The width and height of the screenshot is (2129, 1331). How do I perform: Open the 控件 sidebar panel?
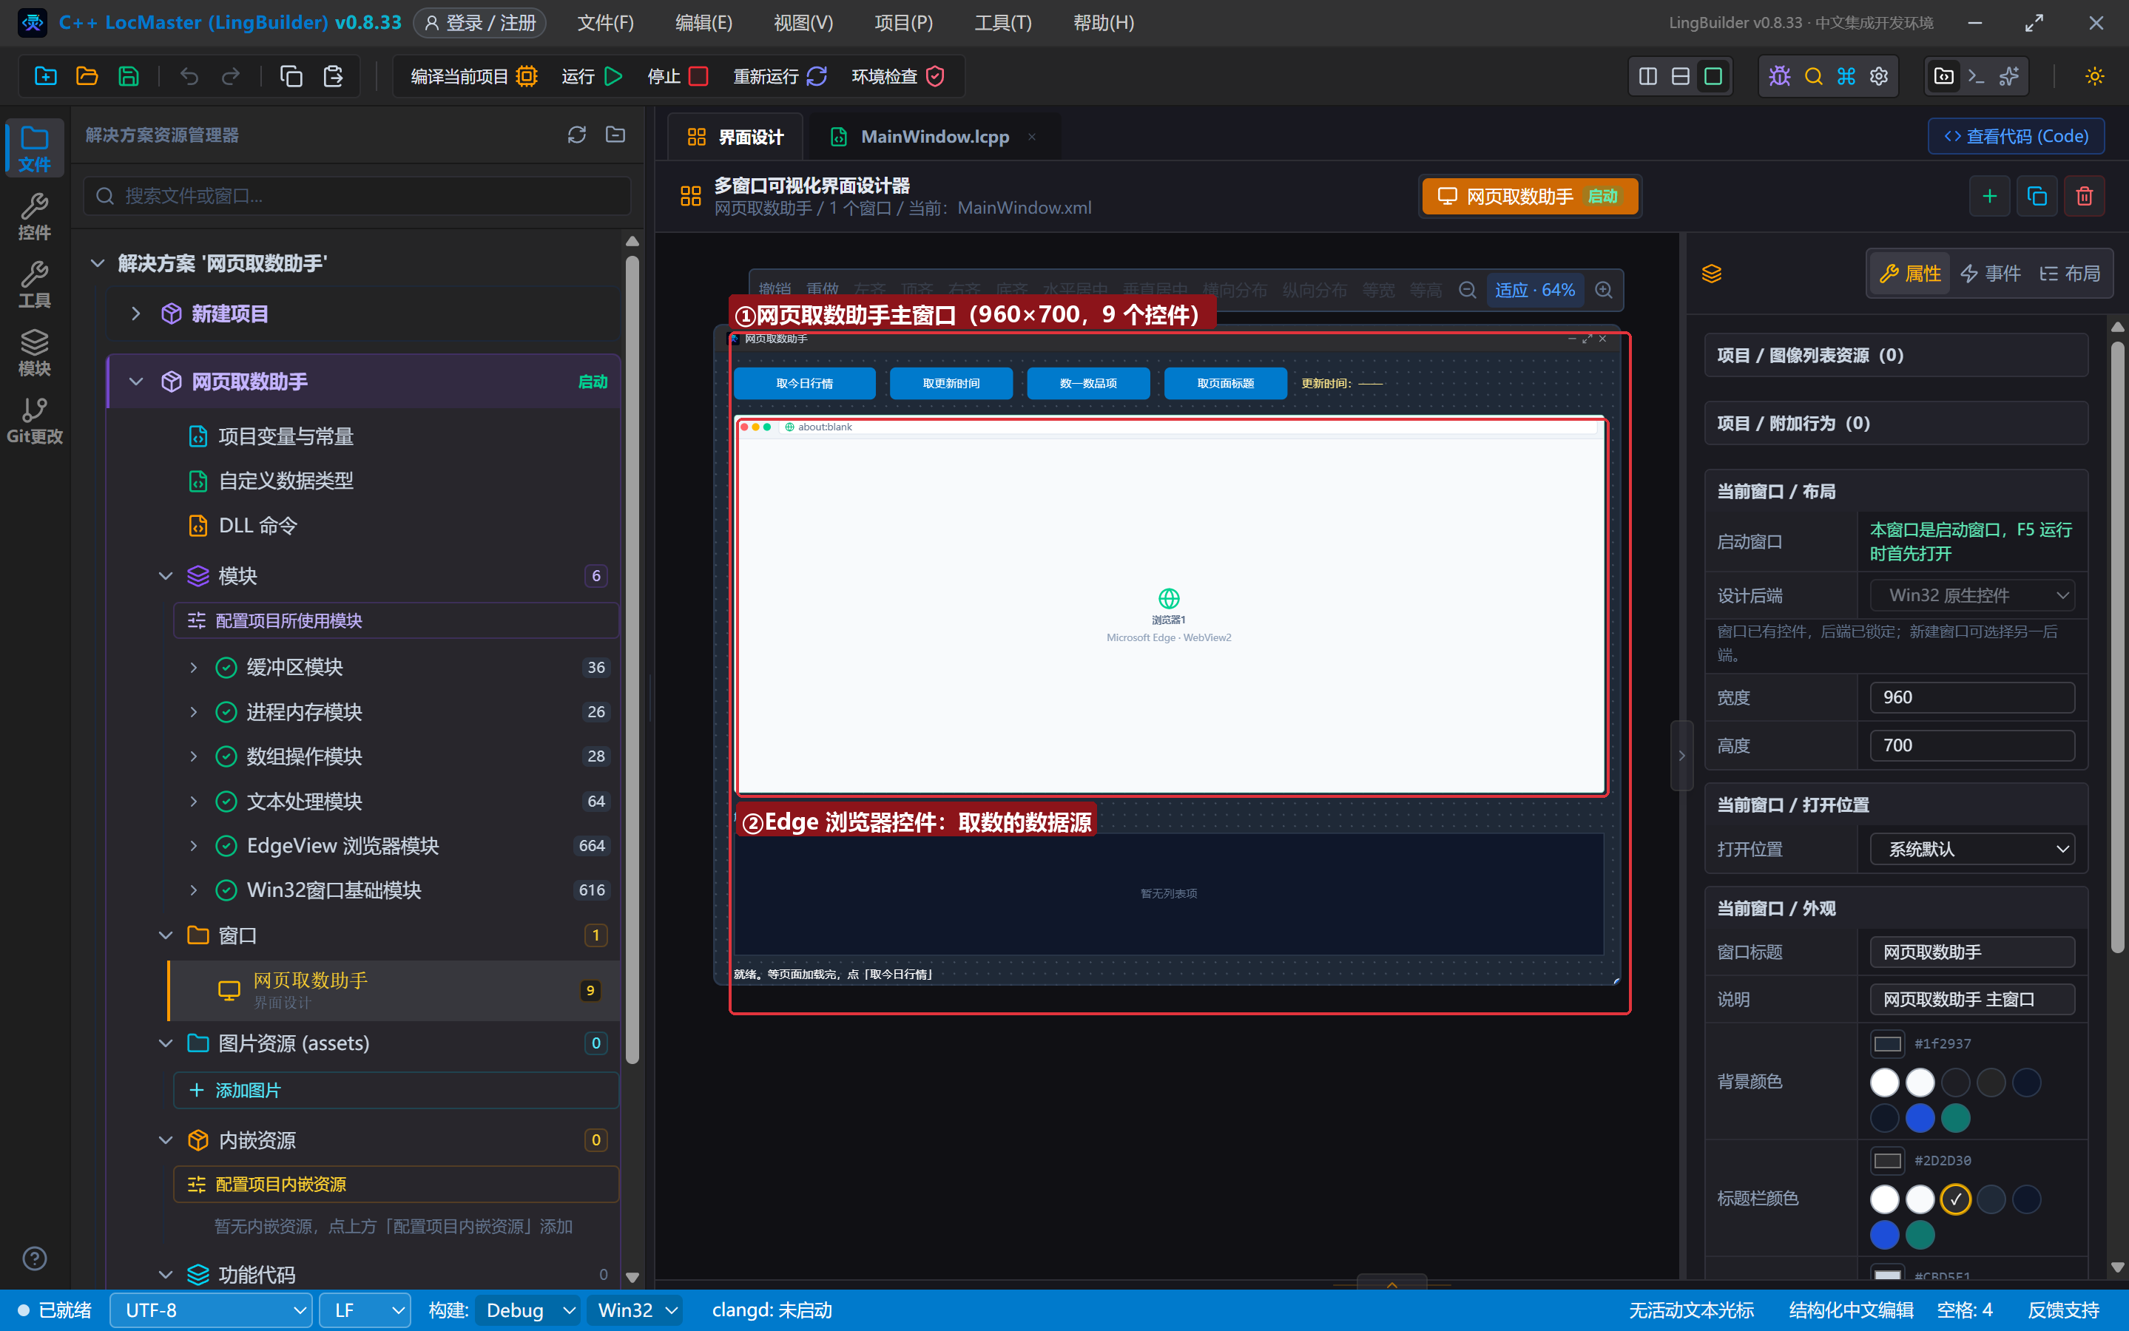coord(34,217)
